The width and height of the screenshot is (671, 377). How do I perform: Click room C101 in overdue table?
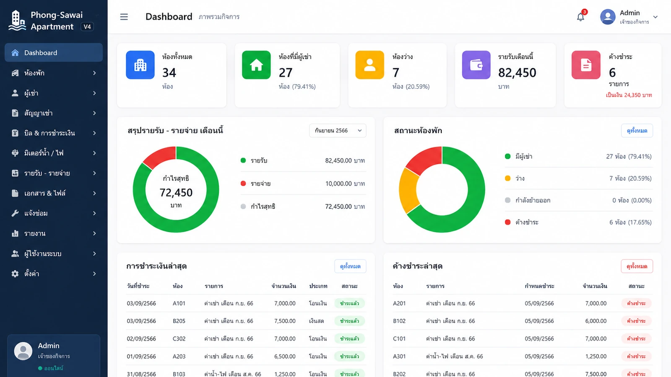[x=399, y=338]
